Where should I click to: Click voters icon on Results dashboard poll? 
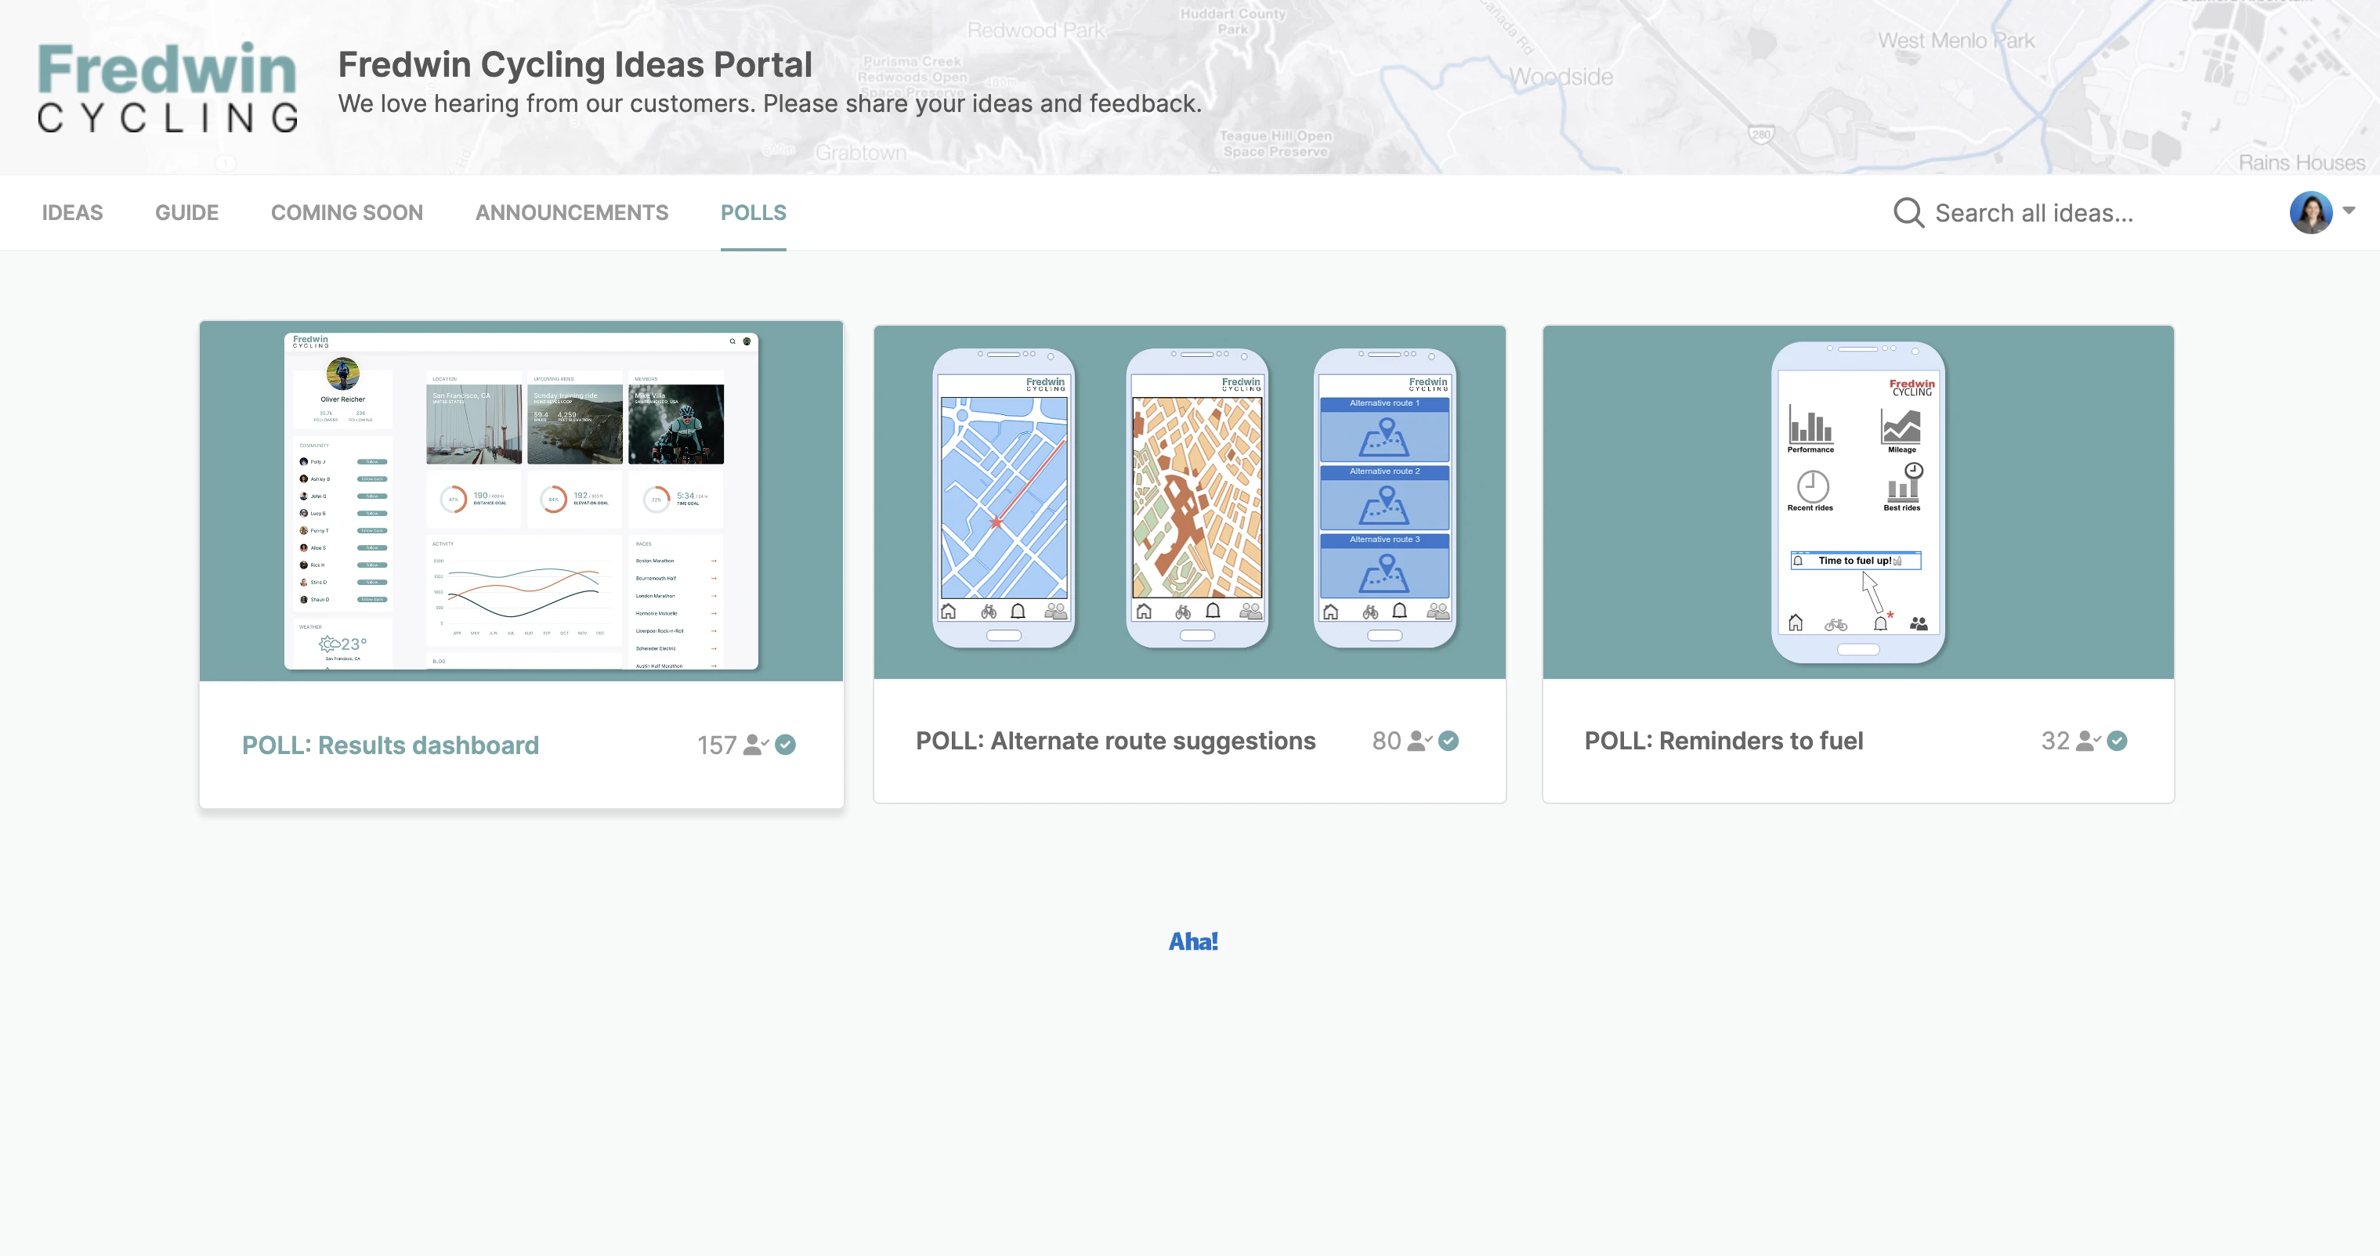pyautogui.click(x=755, y=745)
